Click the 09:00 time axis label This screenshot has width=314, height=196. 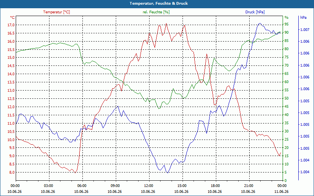tap(115, 186)
